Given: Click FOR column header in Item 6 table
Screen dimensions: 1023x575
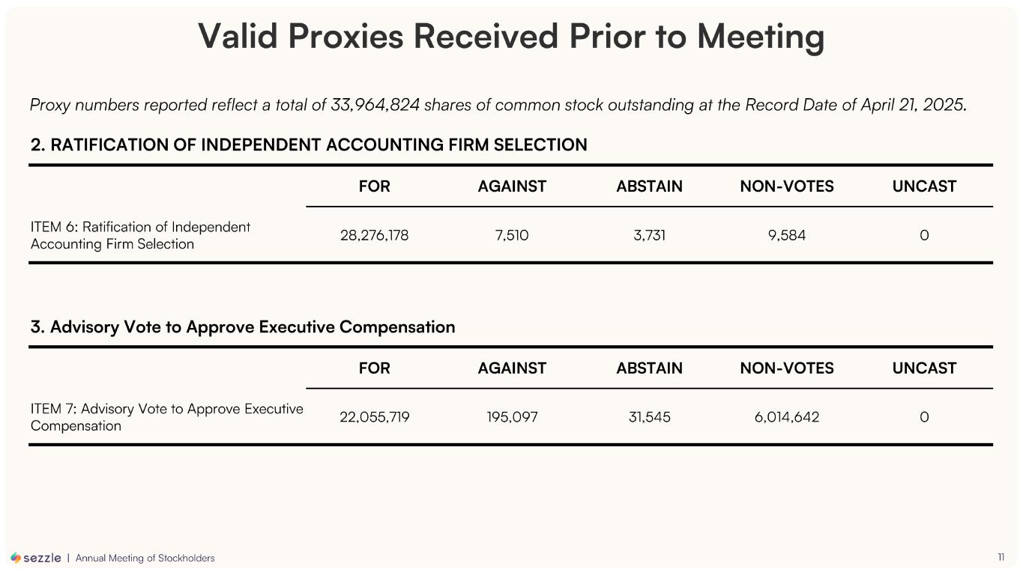Looking at the screenshot, I should [374, 186].
